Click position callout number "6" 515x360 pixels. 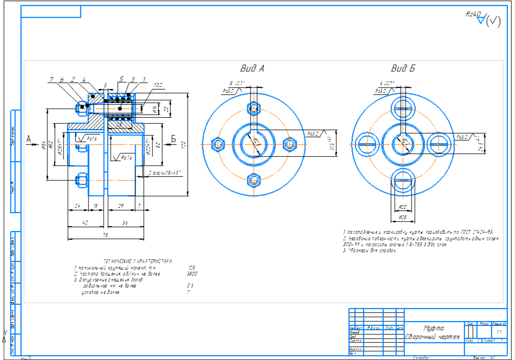62,80
